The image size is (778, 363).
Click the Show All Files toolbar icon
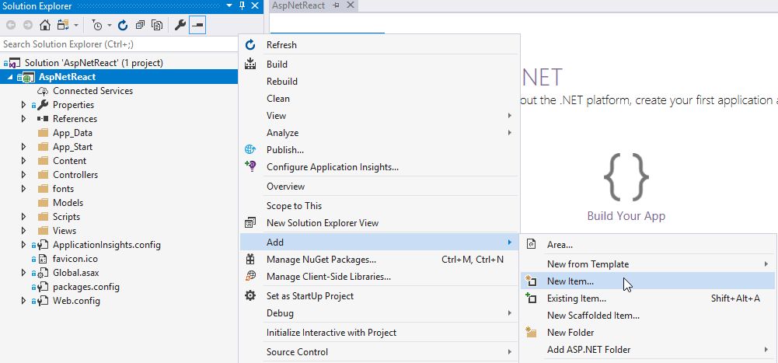pyautogui.click(x=157, y=25)
